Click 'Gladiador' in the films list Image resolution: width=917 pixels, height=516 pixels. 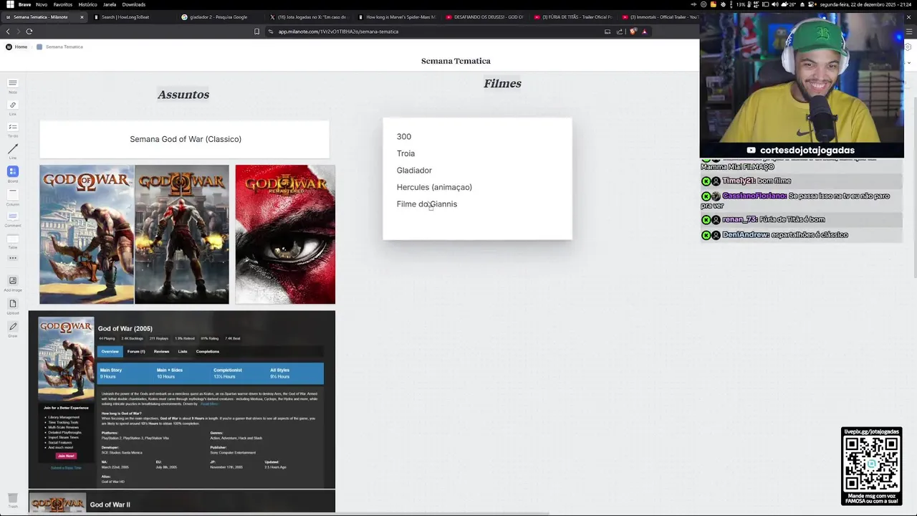tap(414, 171)
